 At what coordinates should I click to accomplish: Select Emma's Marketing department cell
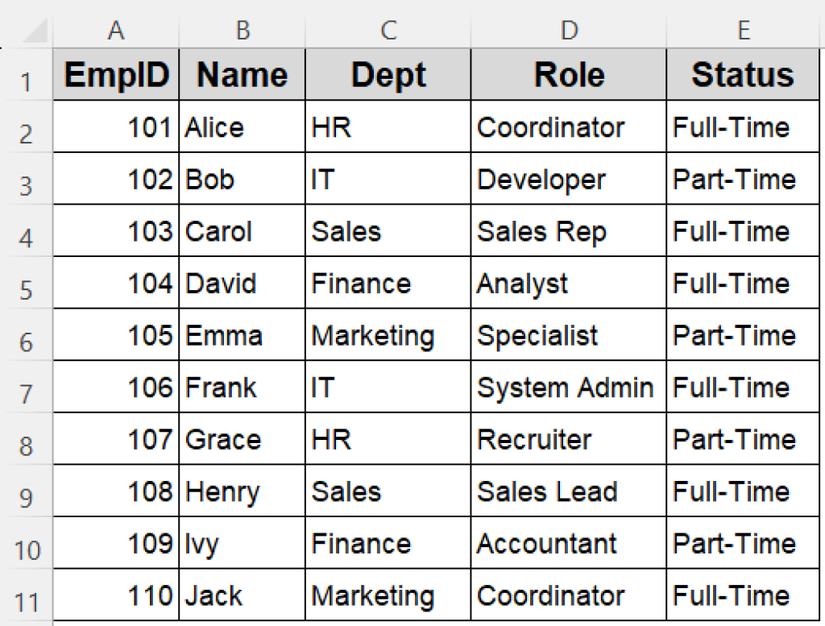pos(388,335)
